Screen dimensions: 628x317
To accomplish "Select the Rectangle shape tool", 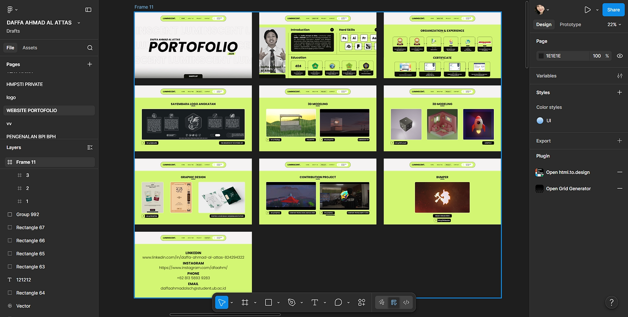I will click(268, 303).
